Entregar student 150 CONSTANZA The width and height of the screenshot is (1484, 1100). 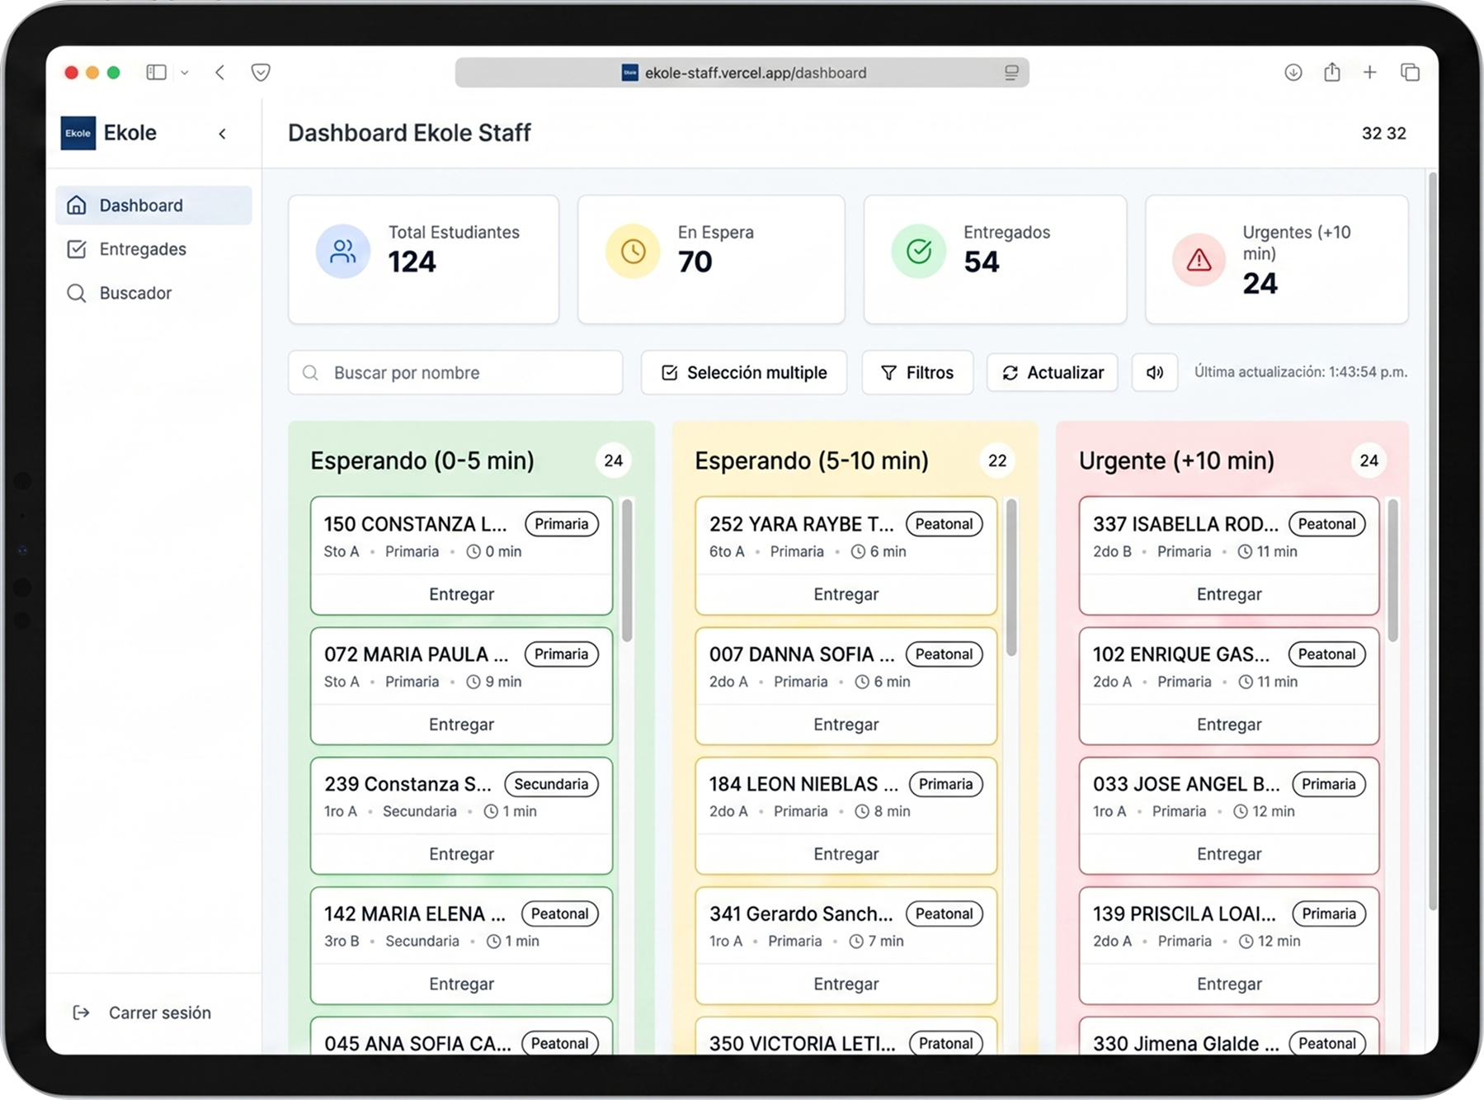[460, 593]
